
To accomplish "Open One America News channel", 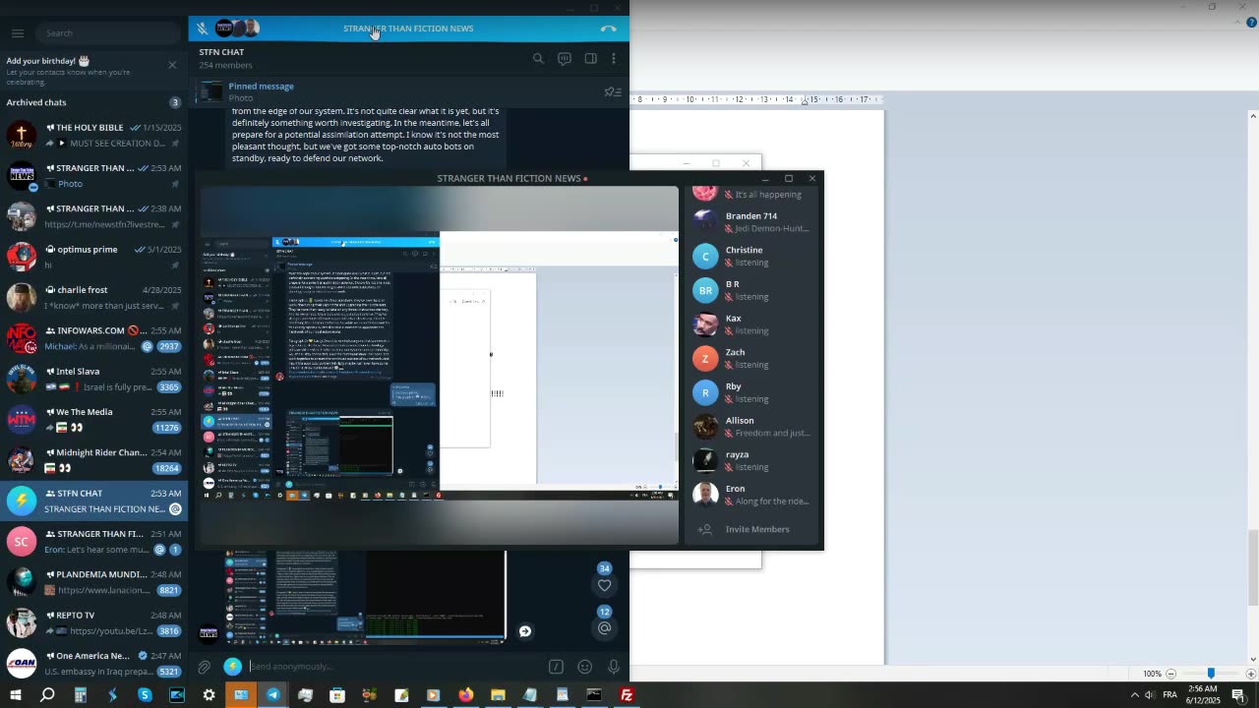I will (93, 663).
